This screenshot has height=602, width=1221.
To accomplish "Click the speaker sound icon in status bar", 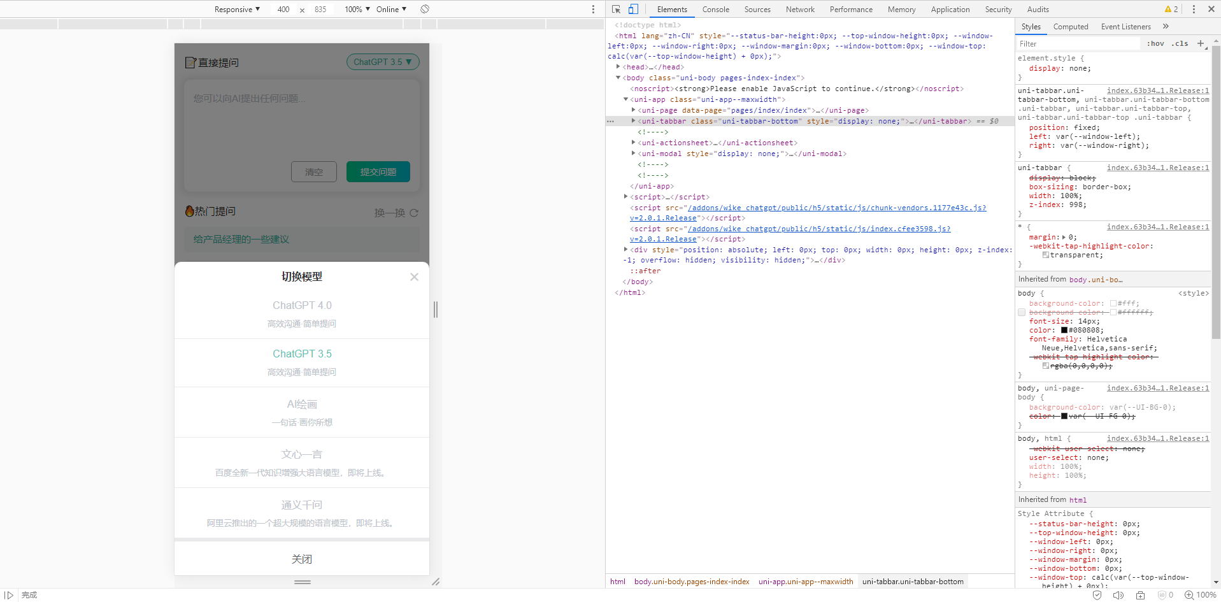I will tap(1118, 595).
